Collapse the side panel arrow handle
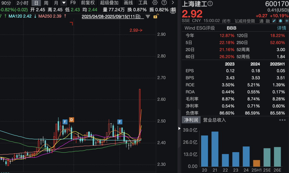Viewport: 289px width, 173px height. [x=179, y=128]
